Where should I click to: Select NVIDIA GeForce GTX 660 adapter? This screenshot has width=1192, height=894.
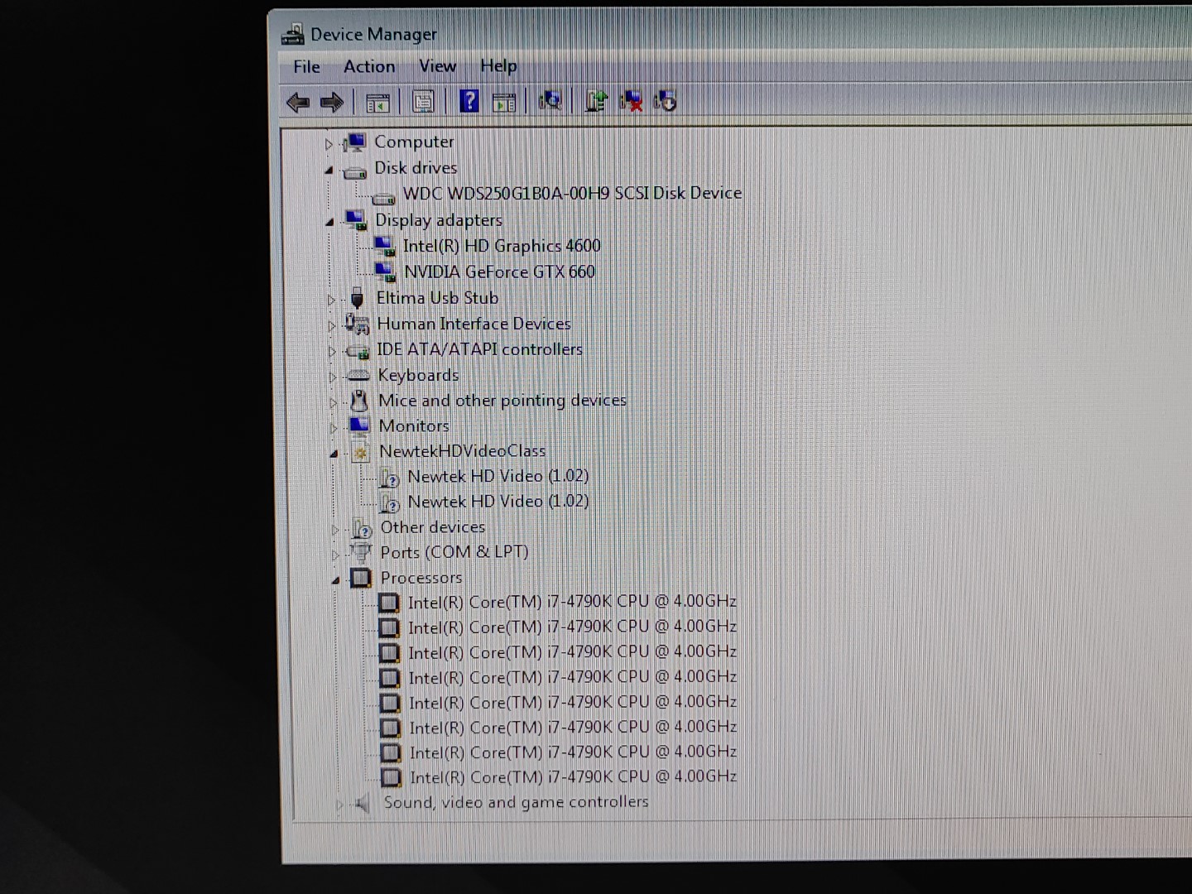point(498,272)
